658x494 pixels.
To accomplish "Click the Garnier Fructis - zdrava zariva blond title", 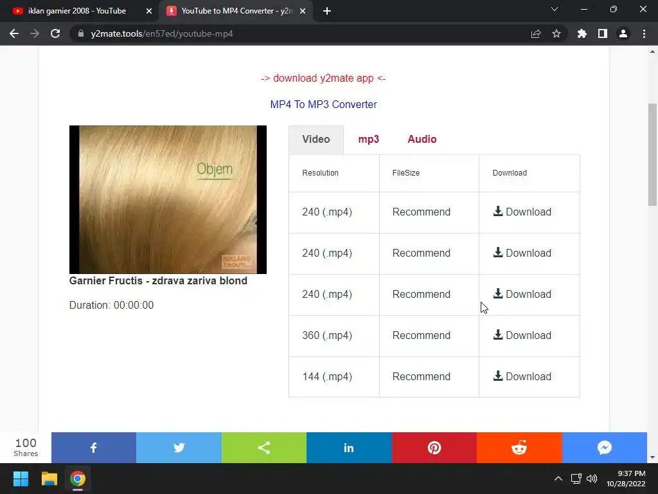I will 158,280.
